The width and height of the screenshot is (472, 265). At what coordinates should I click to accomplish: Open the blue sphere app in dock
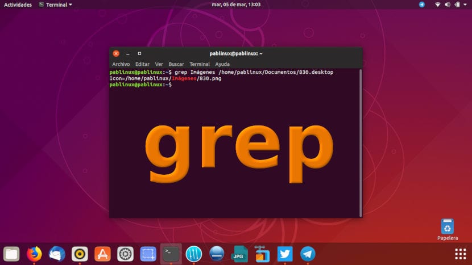tap(217, 254)
